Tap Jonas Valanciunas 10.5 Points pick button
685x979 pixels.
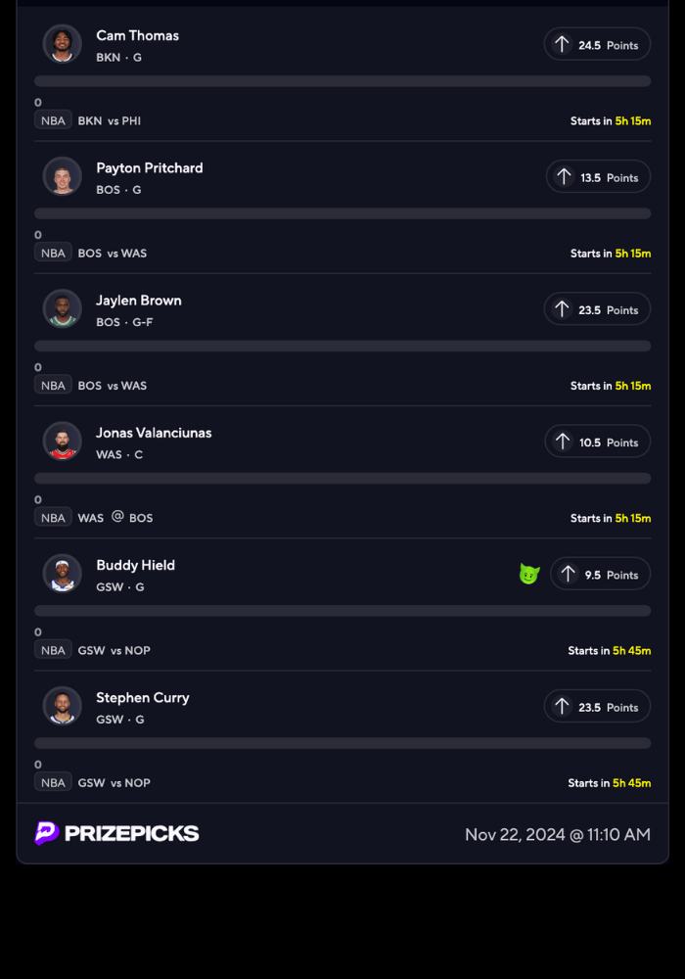(x=597, y=443)
